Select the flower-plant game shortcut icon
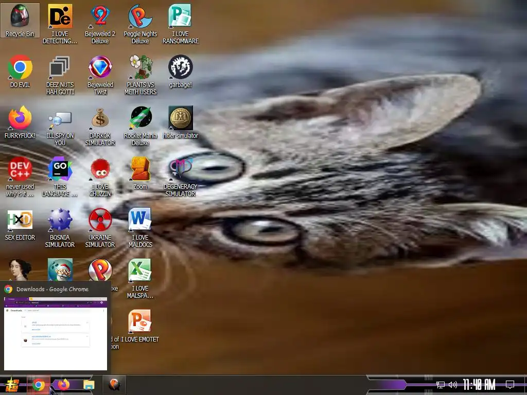This screenshot has width=527, height=395. [140, 75]
